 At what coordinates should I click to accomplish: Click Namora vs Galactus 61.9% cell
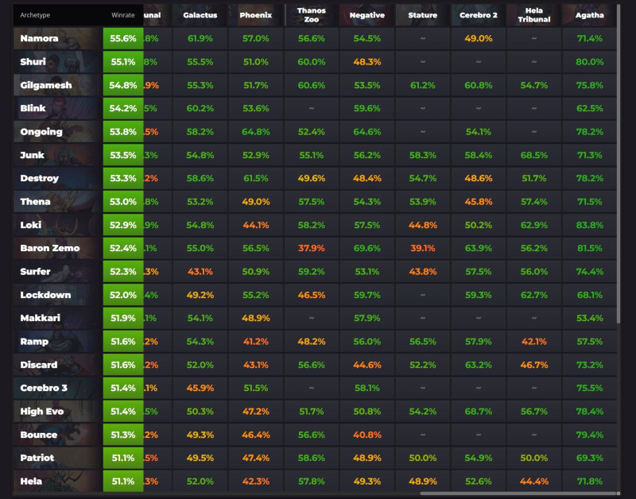[x=200, y=38]
